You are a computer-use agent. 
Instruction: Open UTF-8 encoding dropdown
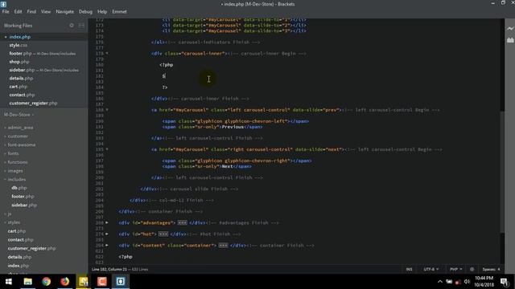click(x=431, y=270)
